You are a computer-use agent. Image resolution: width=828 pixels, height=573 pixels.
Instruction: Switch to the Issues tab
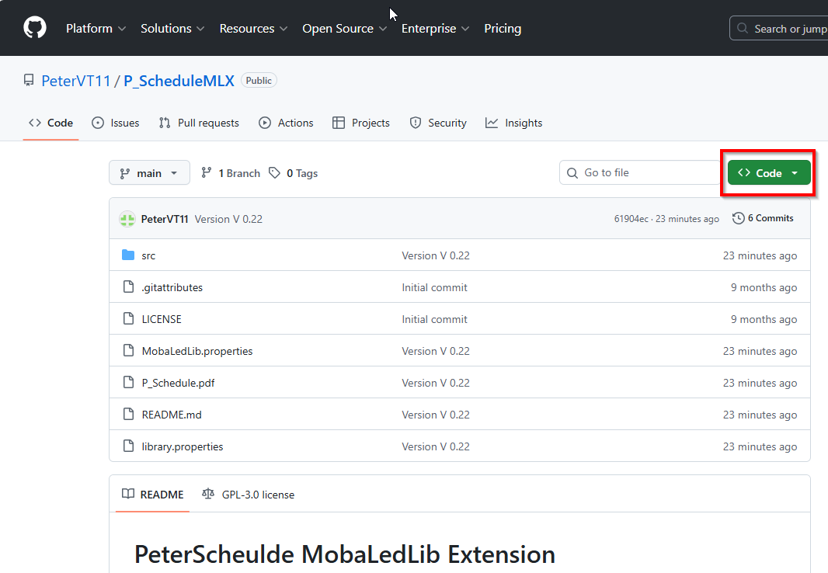116,123
